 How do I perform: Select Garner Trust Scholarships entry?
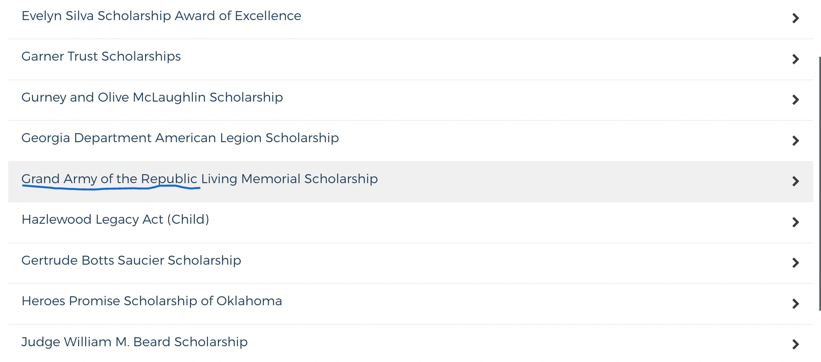(x=101, y=56)
